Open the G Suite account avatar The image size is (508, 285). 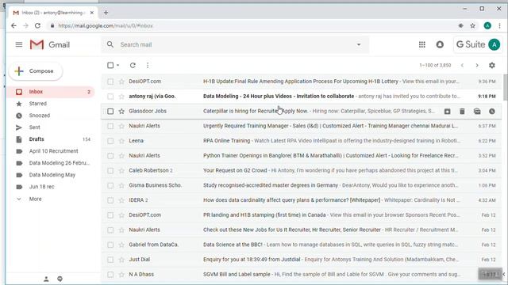(x=494, y=44)
